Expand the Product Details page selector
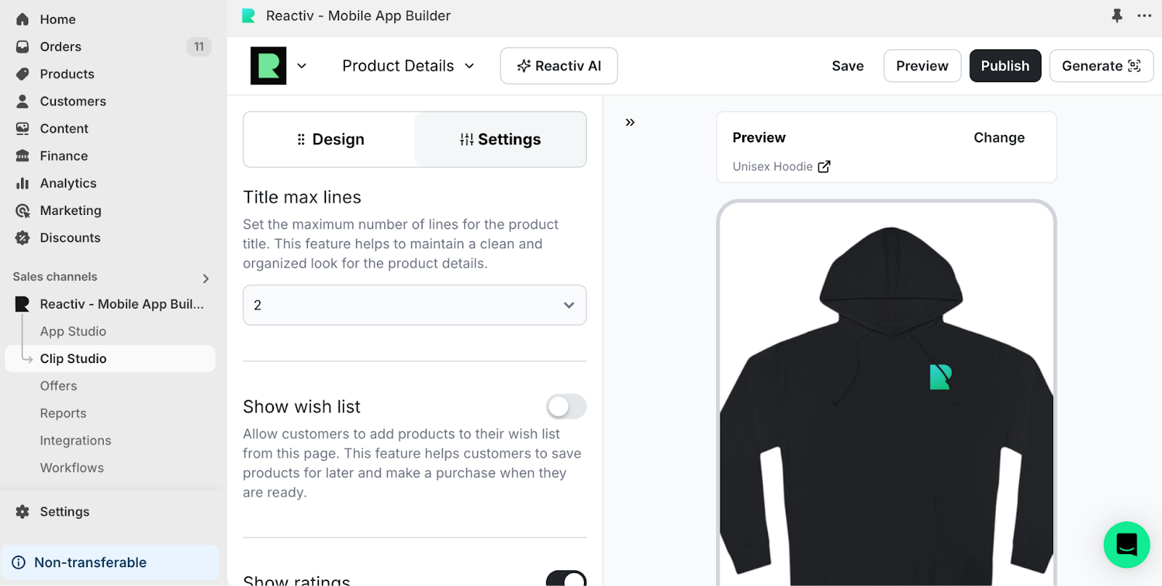Viewport: 1162px width, 586px height. click(x=408, y=66)
